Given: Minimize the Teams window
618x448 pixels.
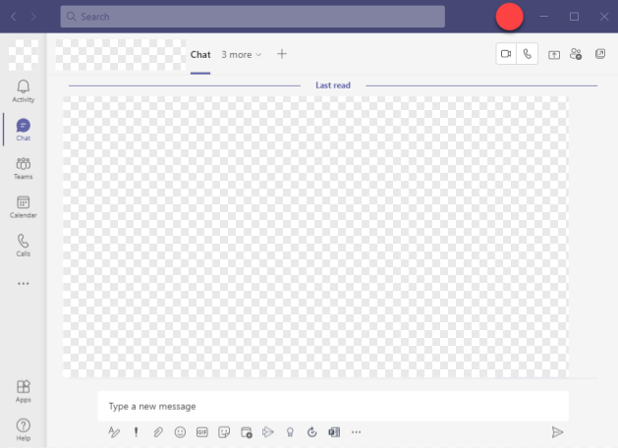Looking at the screenshot, I should [x=544, y=17].
